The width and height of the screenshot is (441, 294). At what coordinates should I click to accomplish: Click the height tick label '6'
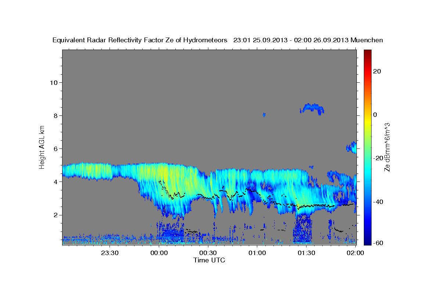pyautogui.click(x=55, y=149)
